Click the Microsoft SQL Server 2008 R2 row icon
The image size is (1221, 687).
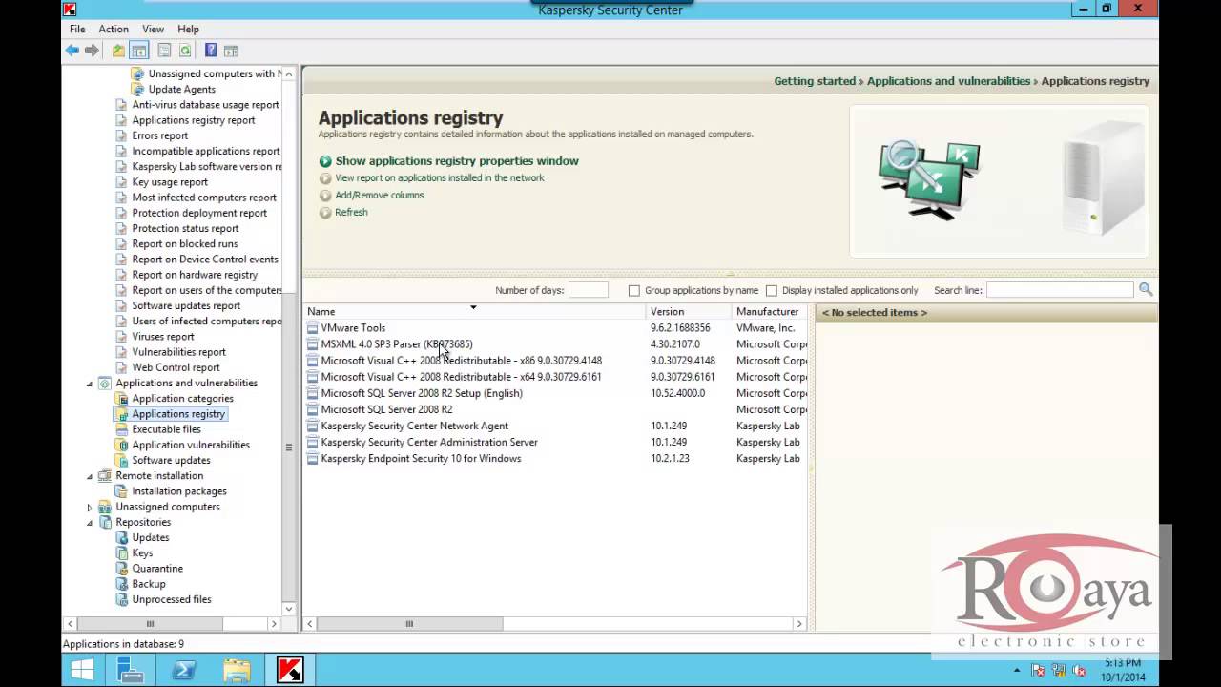[x=313, y=409]
